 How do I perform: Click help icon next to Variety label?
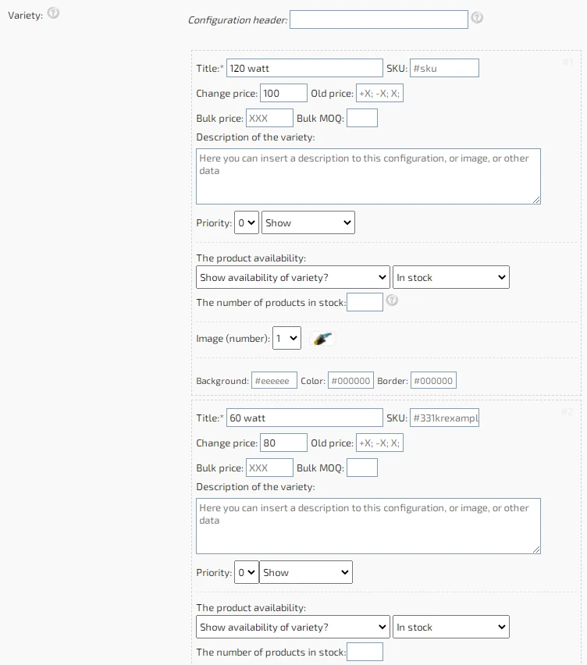coord(53,13)
